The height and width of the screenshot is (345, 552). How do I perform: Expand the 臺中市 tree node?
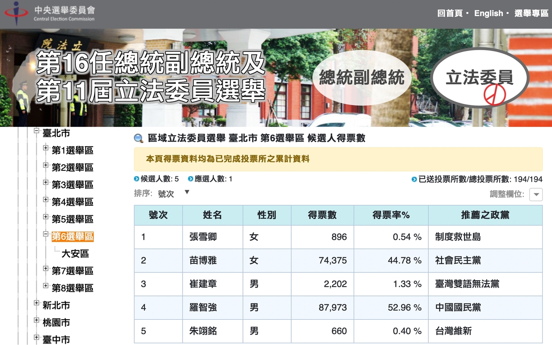(x=37, y=338)
